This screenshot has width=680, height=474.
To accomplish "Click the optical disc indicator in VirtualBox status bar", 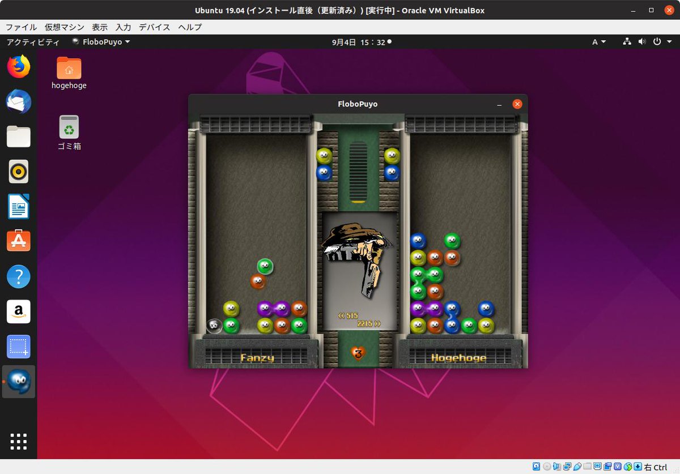I will [x=547, y=467].
